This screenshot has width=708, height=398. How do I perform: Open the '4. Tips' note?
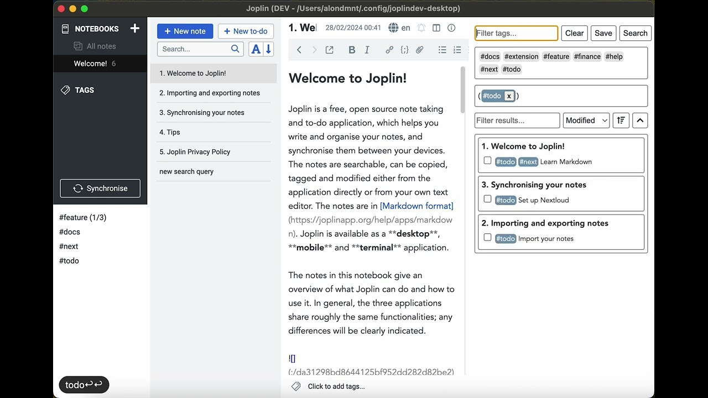(214, 132)
